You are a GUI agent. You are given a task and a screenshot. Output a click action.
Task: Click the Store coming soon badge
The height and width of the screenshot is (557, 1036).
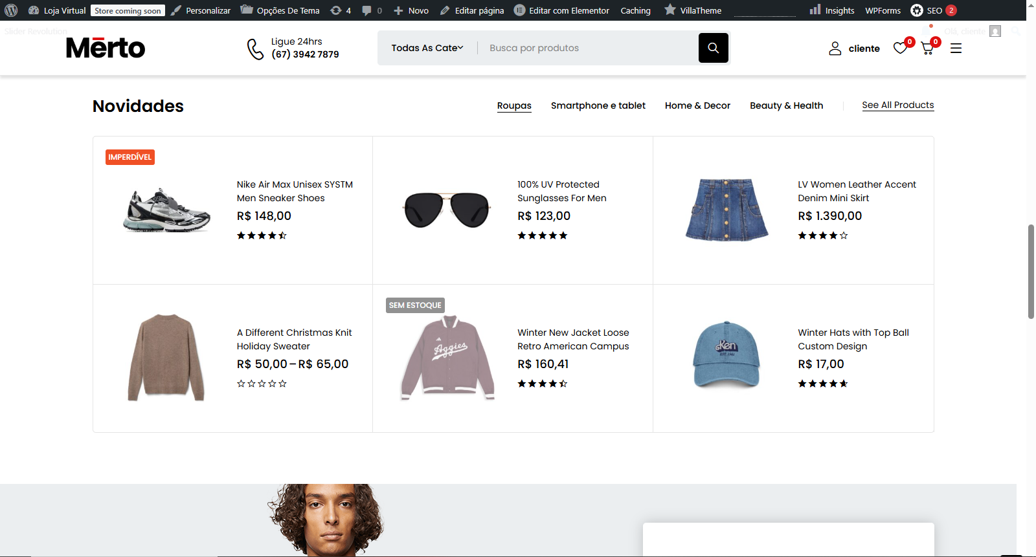pos(128,11)
